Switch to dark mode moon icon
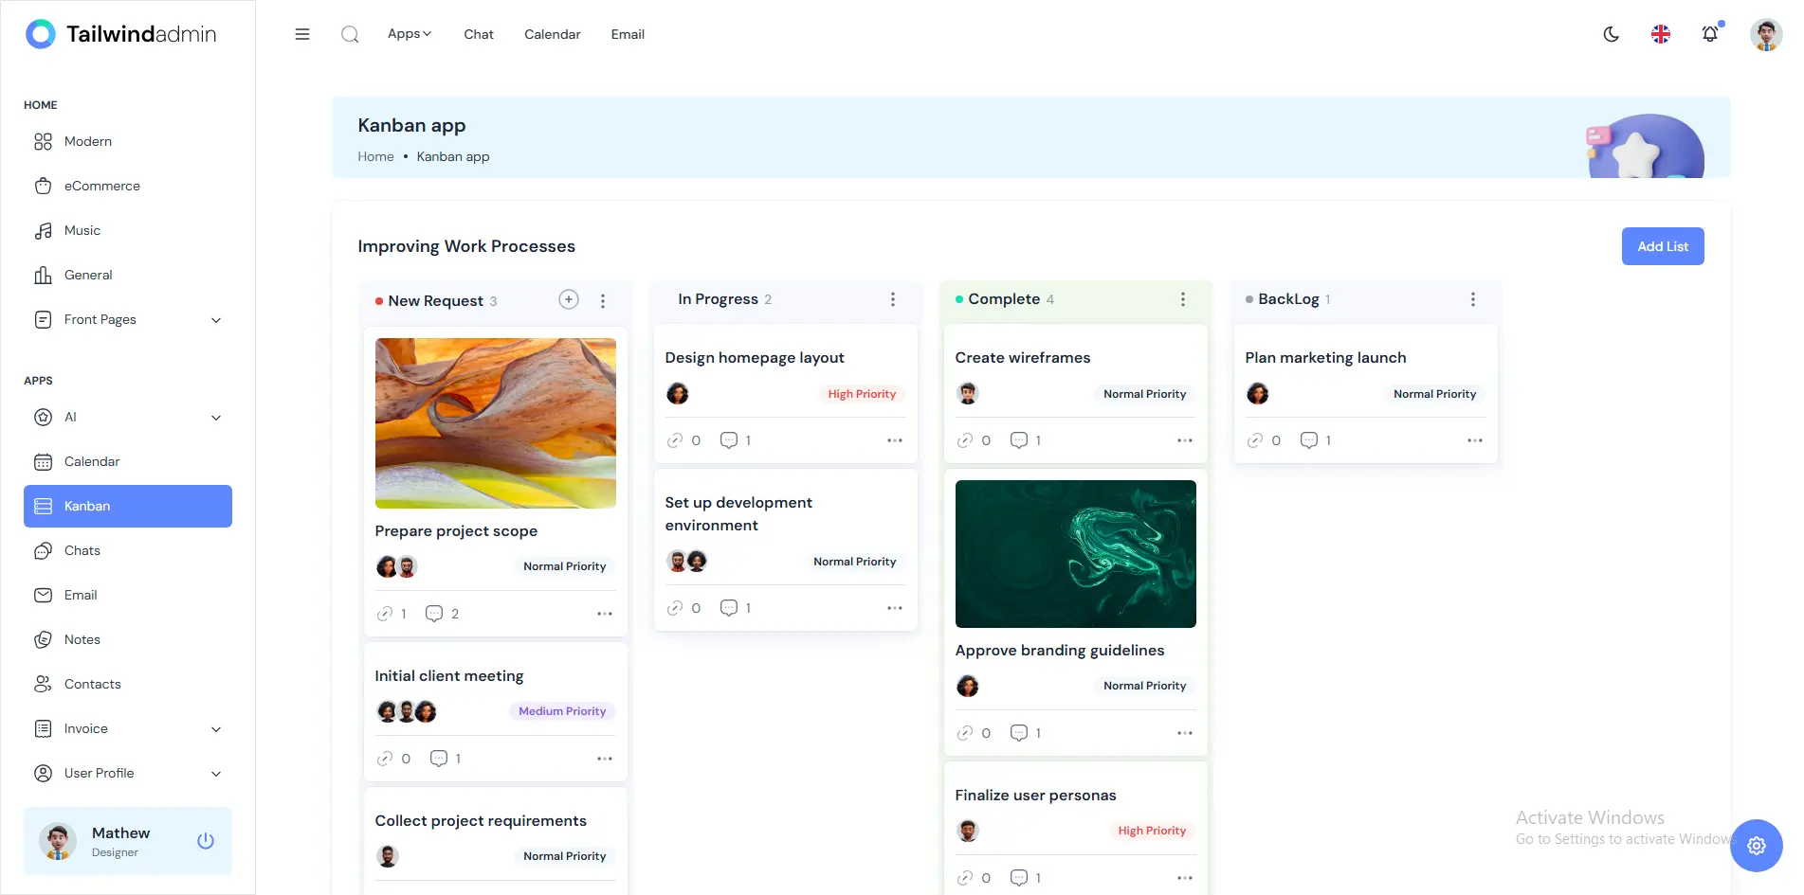The width and height of the screenshot is (1804, 895). (x=1611, y=34)
